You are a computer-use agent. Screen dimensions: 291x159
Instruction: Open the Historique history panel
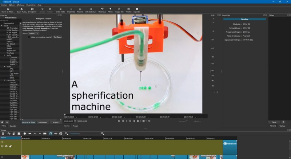[102, 10]
